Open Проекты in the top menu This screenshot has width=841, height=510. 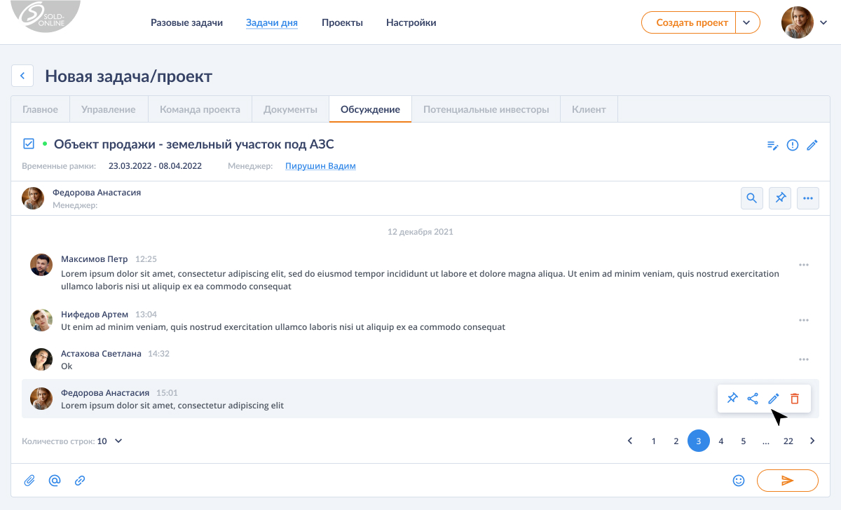click(x=342, y=22)
